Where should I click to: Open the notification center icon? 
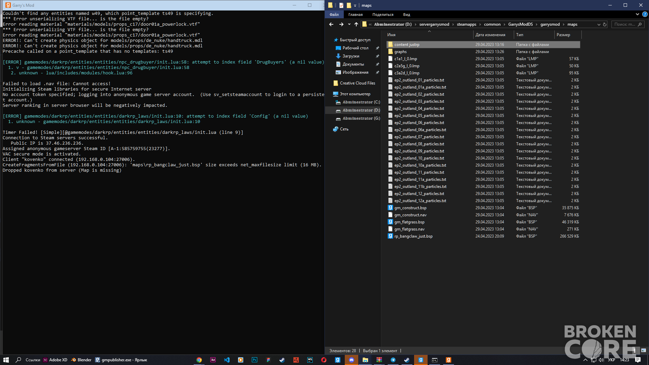coord(638,360)
